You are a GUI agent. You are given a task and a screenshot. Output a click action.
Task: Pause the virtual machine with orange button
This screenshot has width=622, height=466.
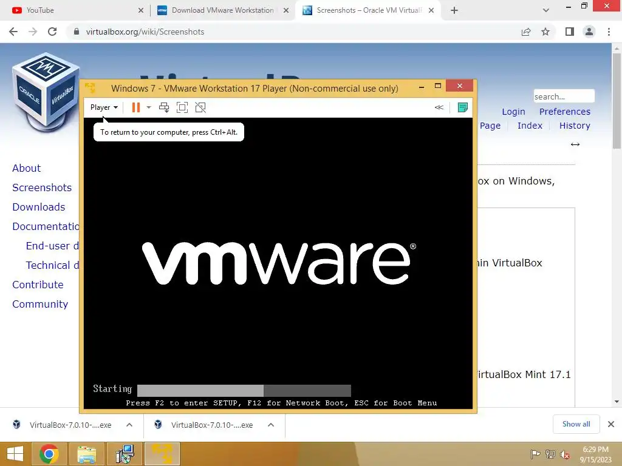135,107
